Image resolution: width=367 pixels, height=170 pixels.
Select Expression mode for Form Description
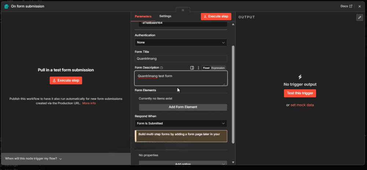click(218, 68)
